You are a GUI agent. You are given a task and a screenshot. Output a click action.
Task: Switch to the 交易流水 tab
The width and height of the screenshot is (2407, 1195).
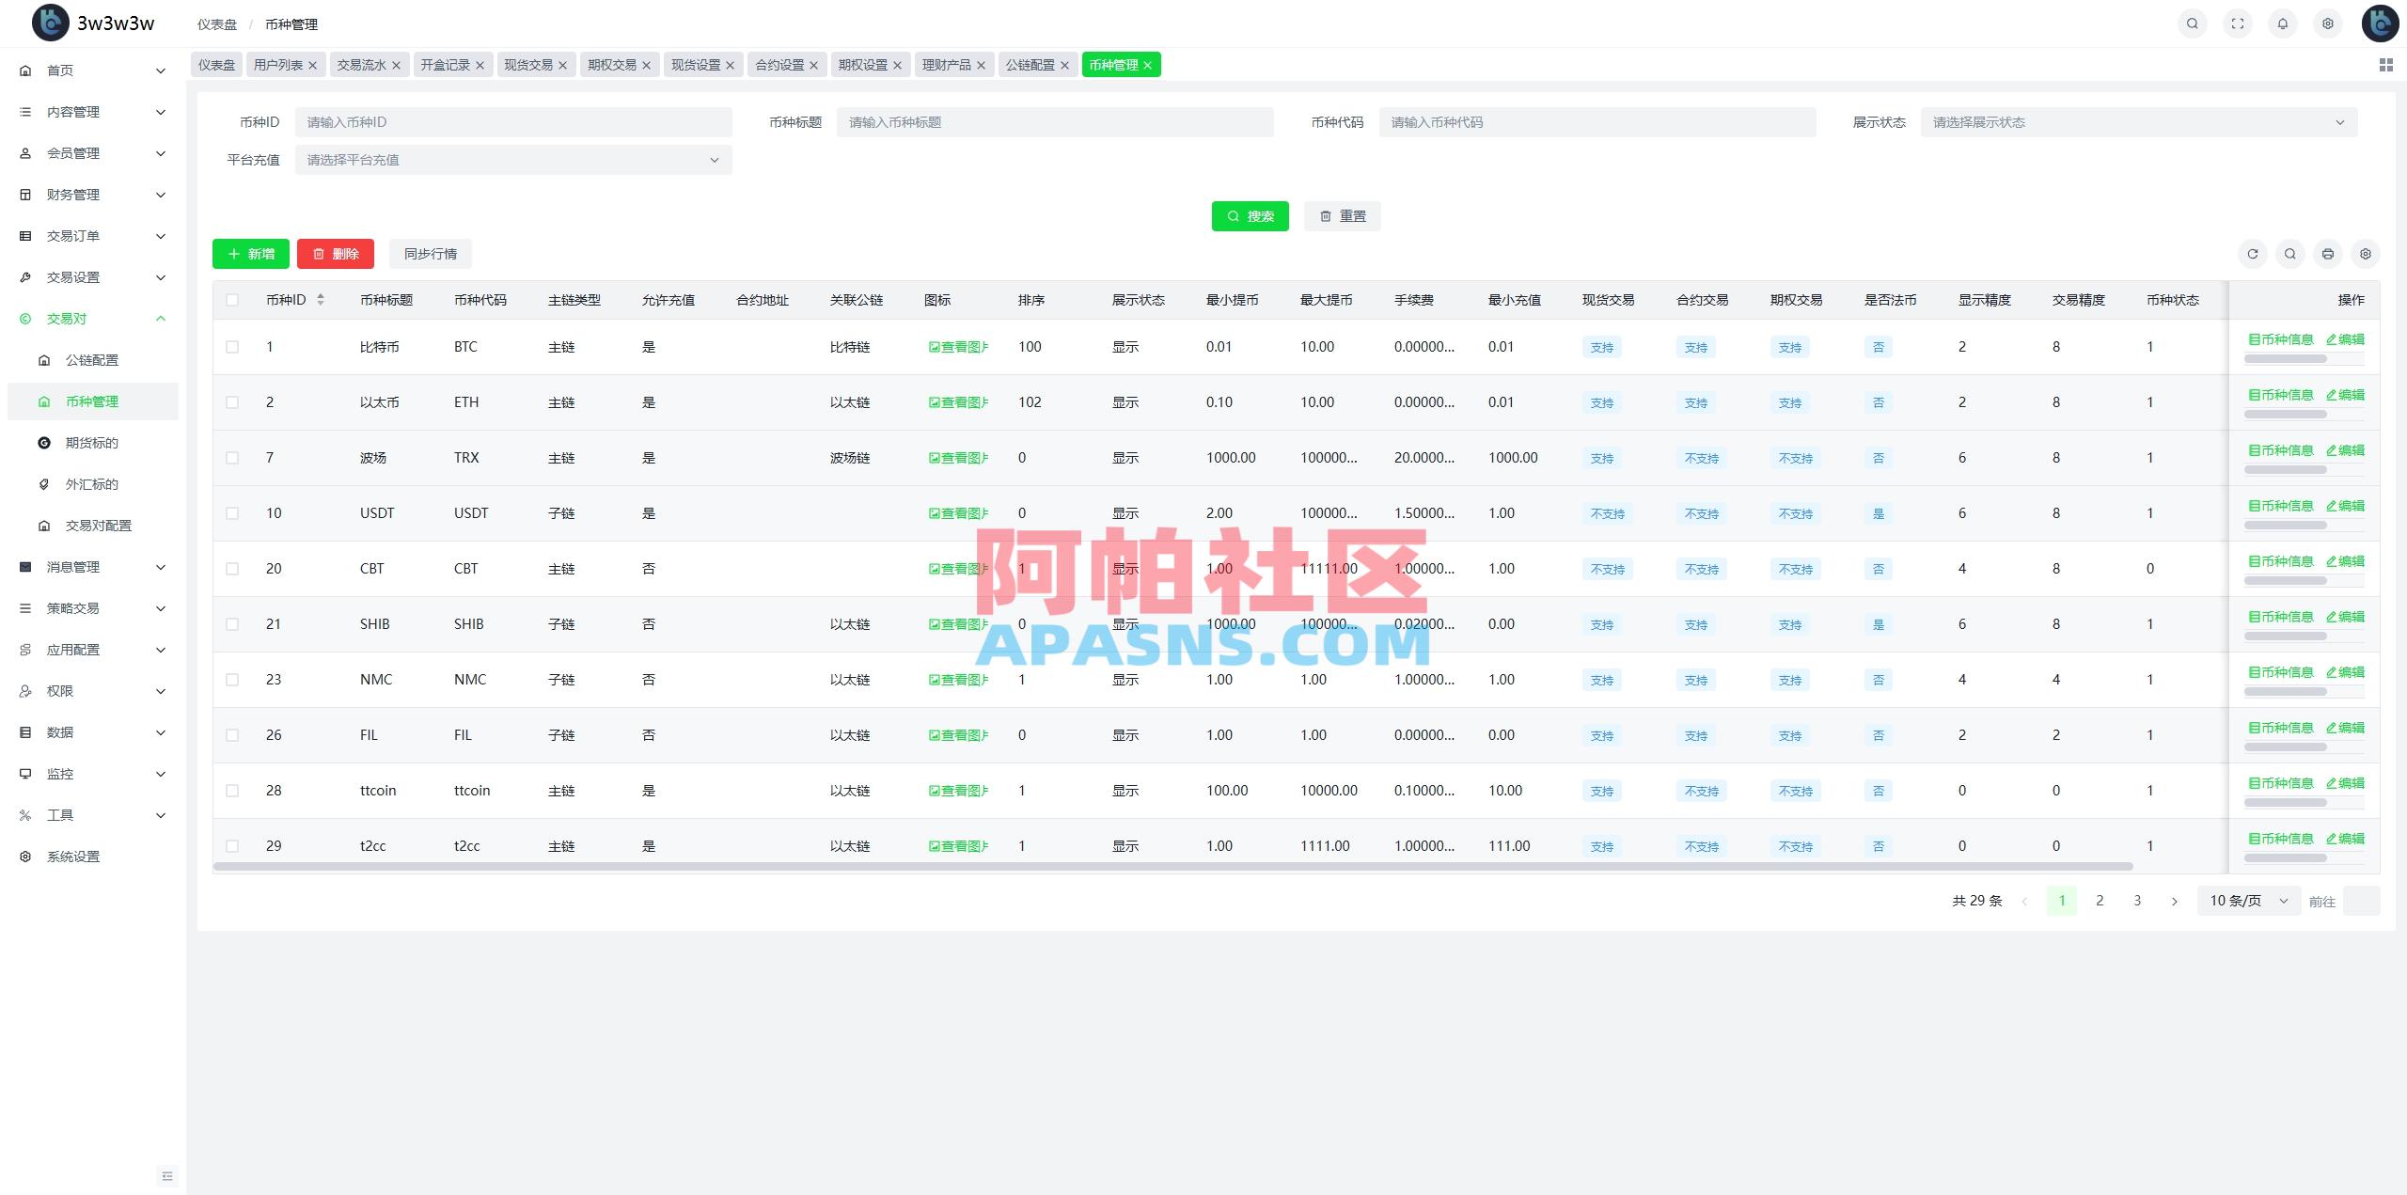click(x=362, y=65)
